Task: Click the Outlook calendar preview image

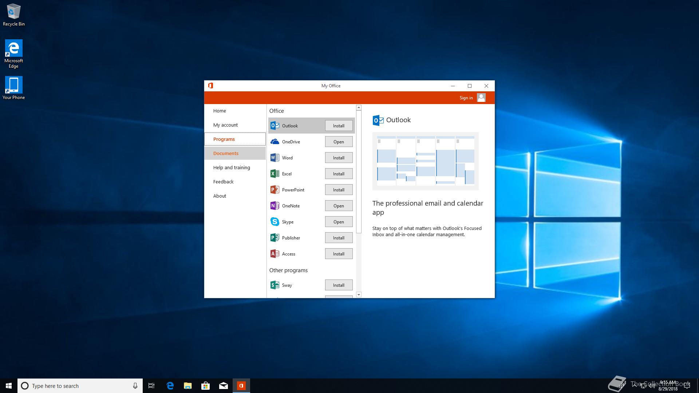Action: 425,161
